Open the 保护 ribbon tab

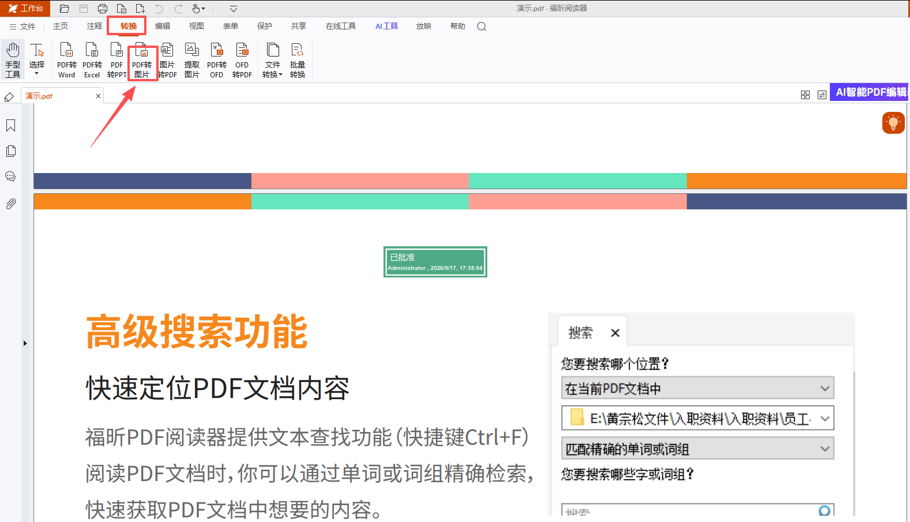265,26
